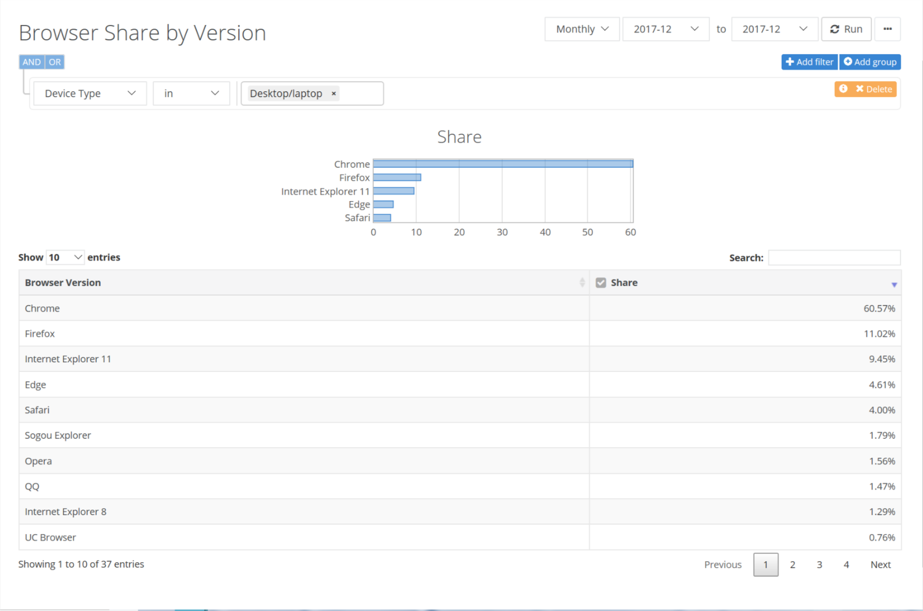Click Next pagination link

pyautogui.click(x=880, y=565)
